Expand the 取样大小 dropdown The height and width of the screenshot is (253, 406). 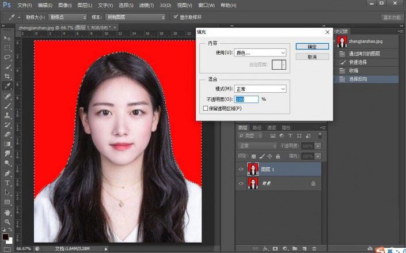67,17
